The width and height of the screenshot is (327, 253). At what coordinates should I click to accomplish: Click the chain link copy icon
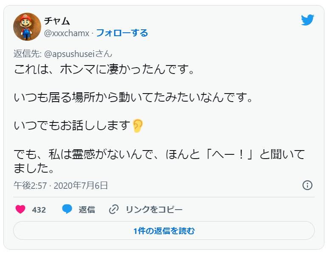tap(113, 209)
